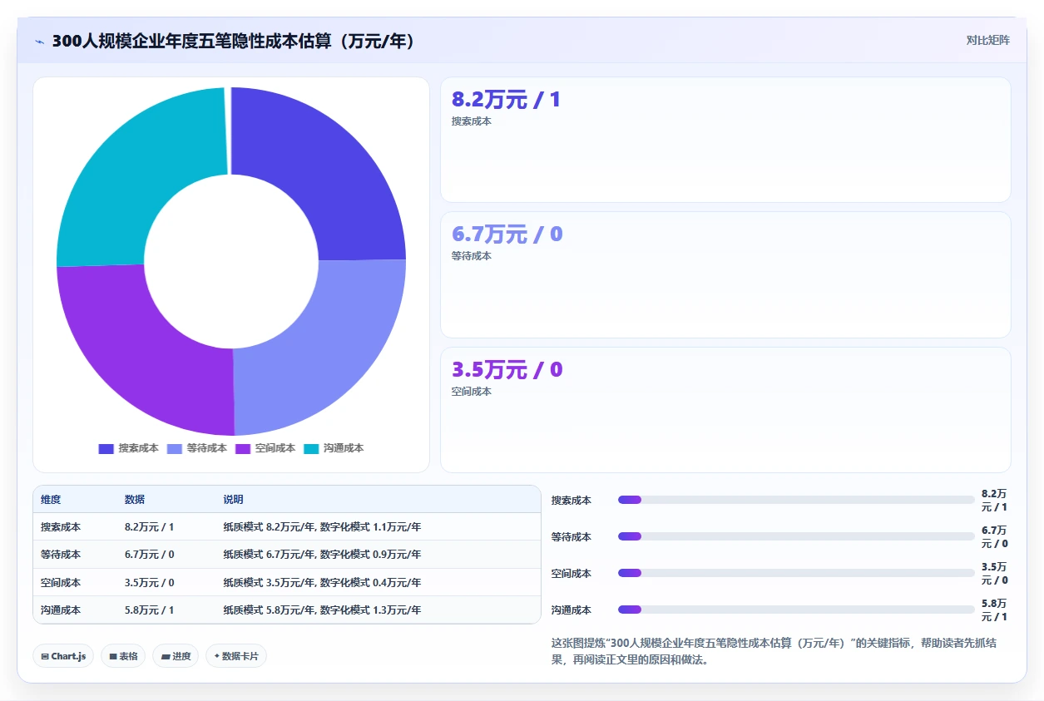Screen dimensions: 1044x701
Task: Click the 对比矩阵 label in header
Action: [988, 41]
